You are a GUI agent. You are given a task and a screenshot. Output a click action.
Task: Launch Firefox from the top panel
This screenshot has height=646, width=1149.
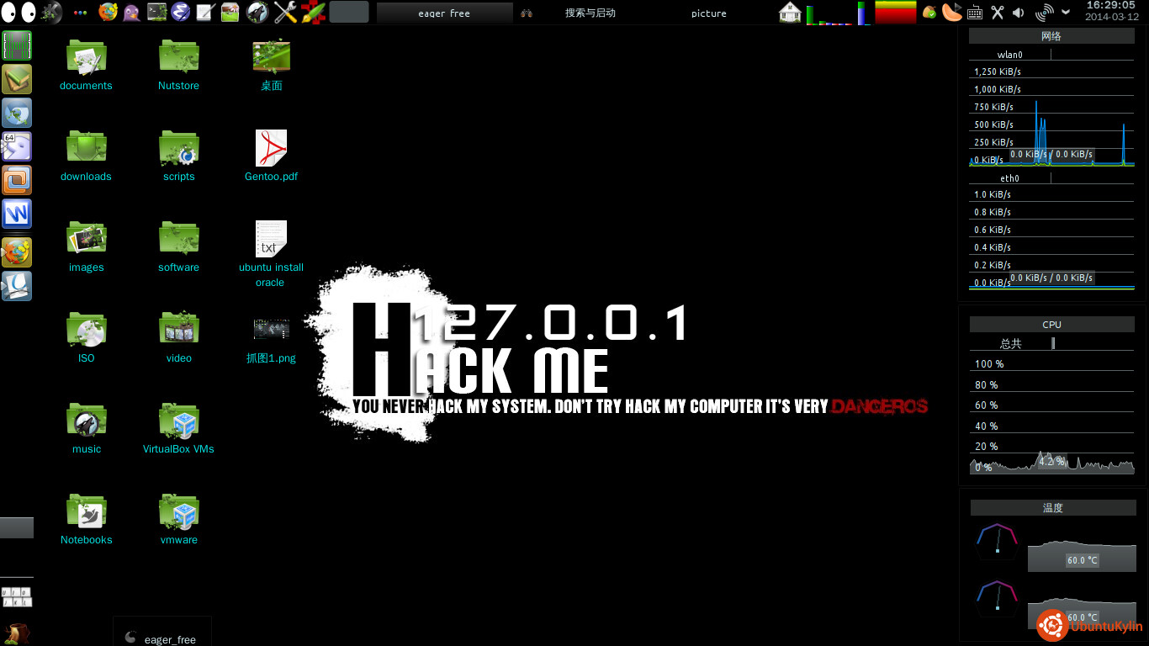108,12
